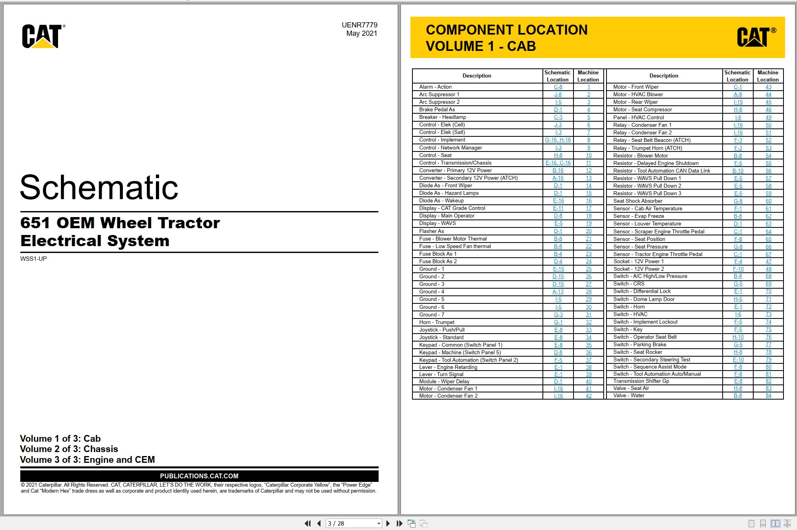
Task: Click the 'Sensor - Louver Temperature' description cell
Action: (664, 223)
